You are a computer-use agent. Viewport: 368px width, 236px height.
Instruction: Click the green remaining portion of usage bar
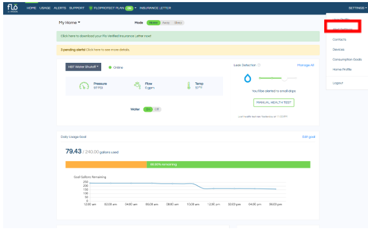pyautogui.click(x=228, y=165)
